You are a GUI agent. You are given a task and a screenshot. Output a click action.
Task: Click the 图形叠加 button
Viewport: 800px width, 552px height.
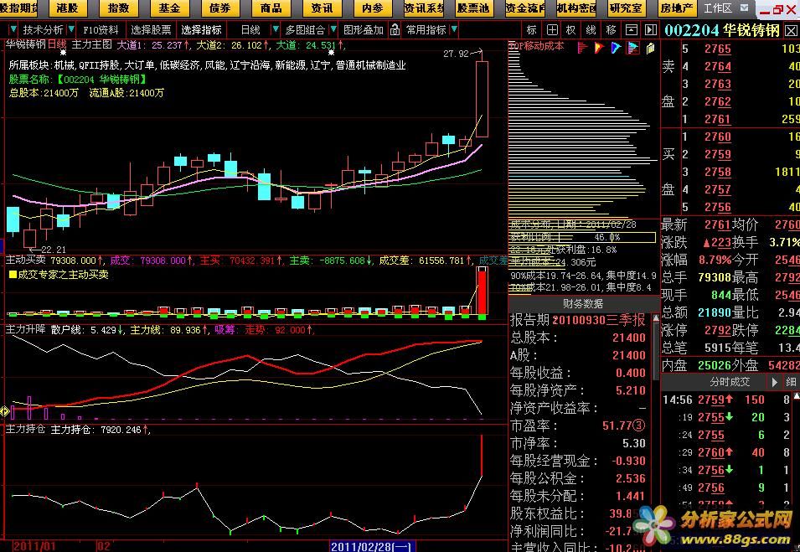pos(364,30)
